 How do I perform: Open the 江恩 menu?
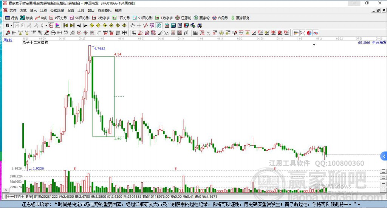[x=43, y=10]
